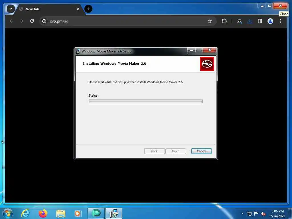Toggle the Chrome side panel

coord(260,21)
